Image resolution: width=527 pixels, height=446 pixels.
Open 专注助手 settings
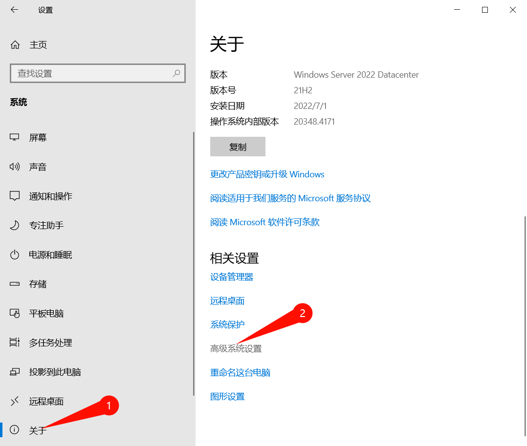tap(46, 225)
